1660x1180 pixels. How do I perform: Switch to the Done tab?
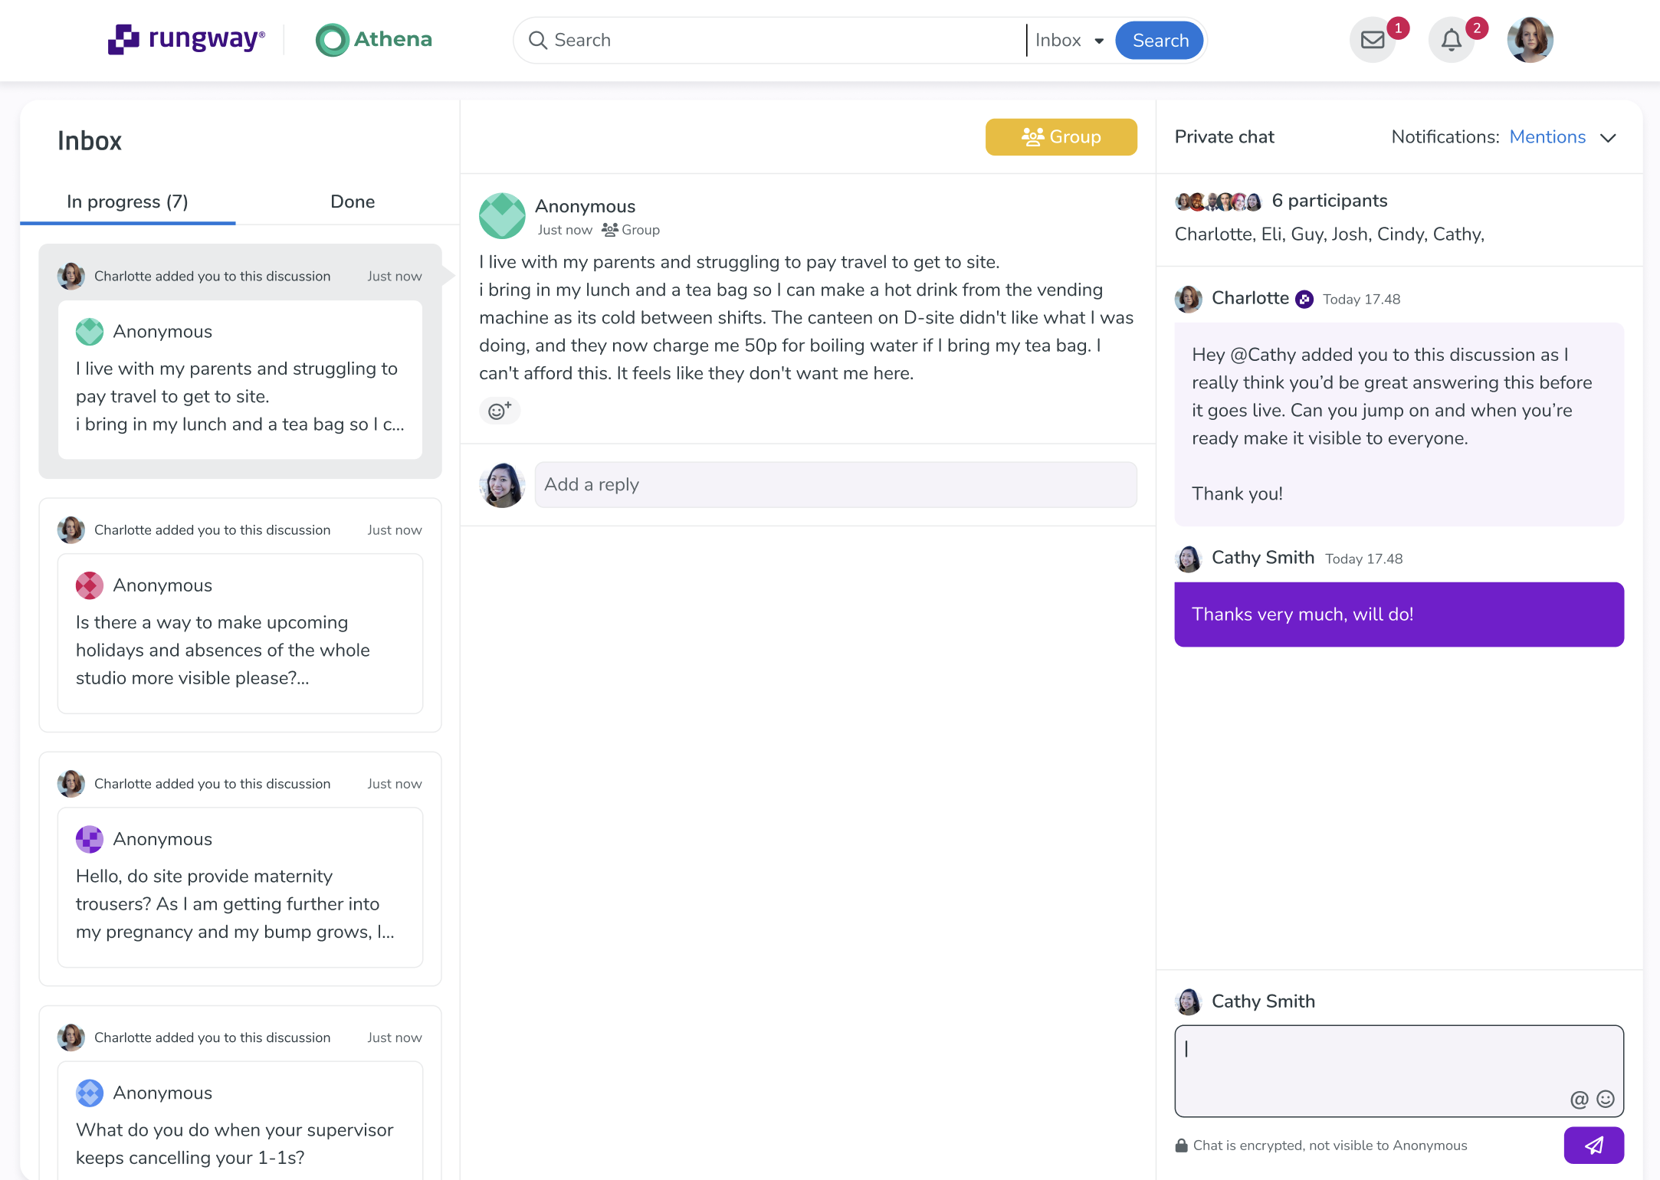coord(353,202)
